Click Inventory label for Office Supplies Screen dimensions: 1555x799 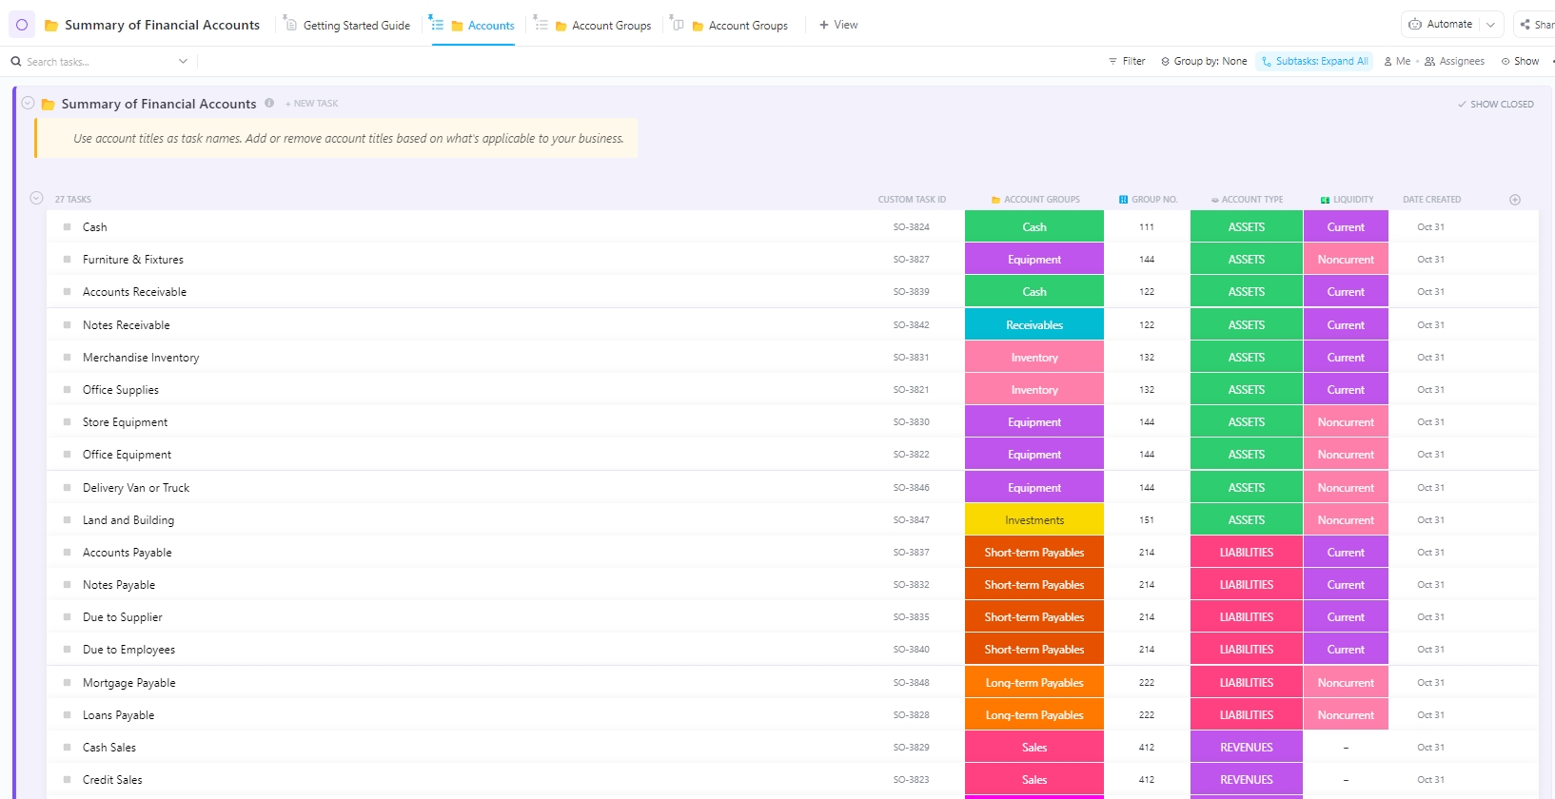pyautogui.click(x=1034, y=390)
